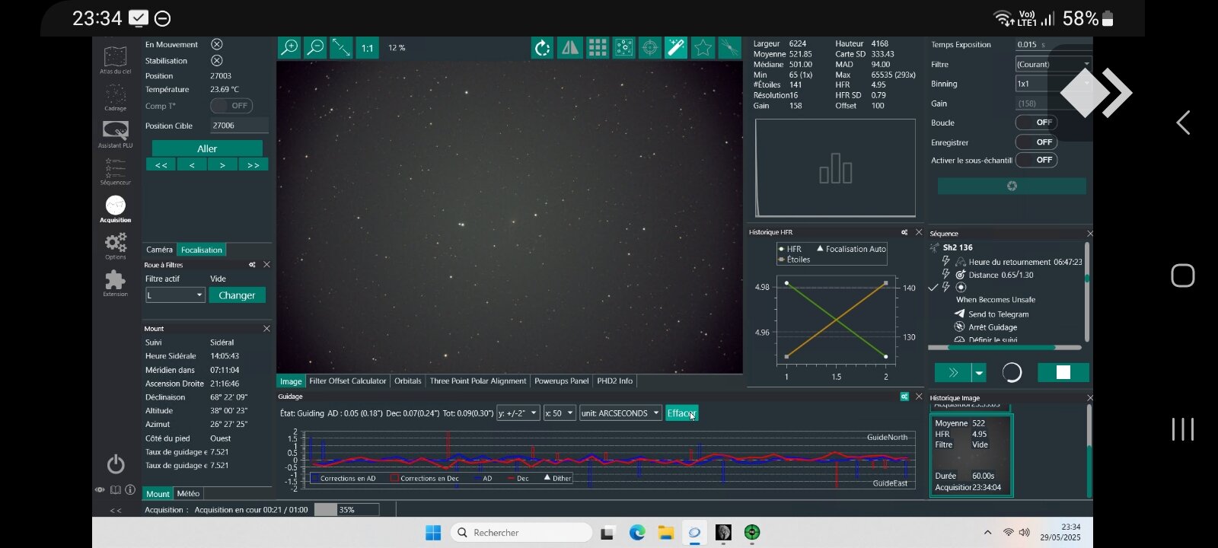Open the Filtre (Courant) dropdown
Viewport: 1218px width, 548px height.
[1054, 64]
